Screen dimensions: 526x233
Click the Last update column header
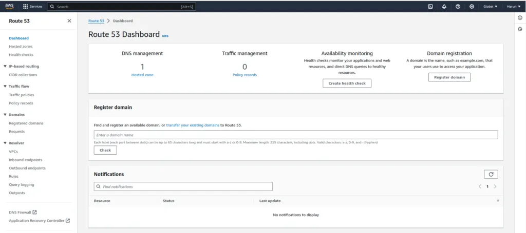(x=270, y=201)
